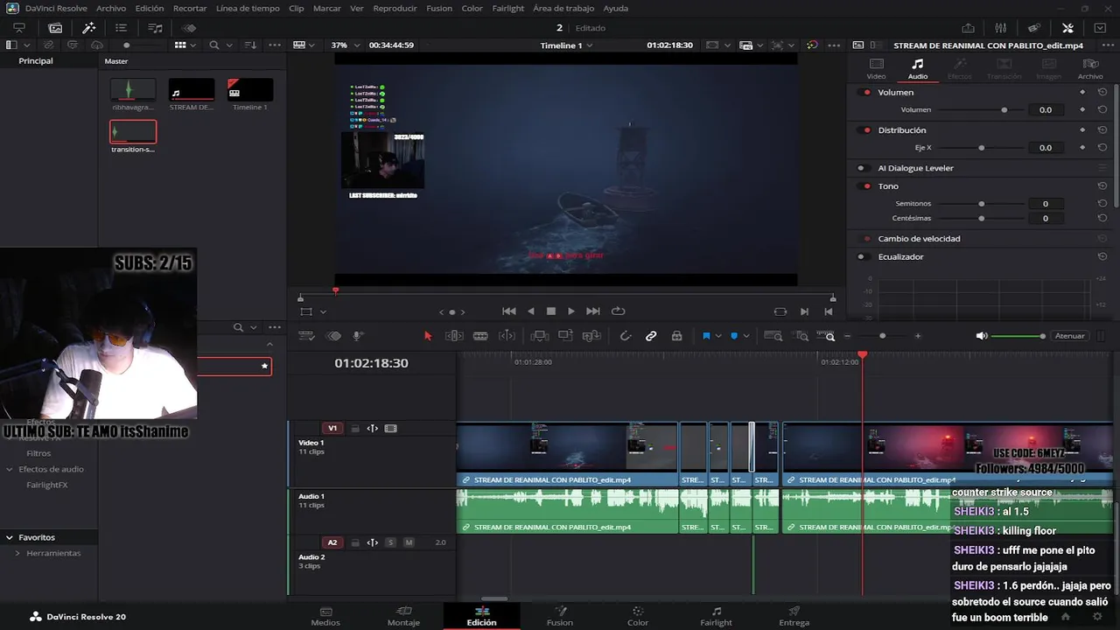Open the record voiceover microphone tool
The width and height of the screenshot is (1120, 630).
tap(358, 336)
